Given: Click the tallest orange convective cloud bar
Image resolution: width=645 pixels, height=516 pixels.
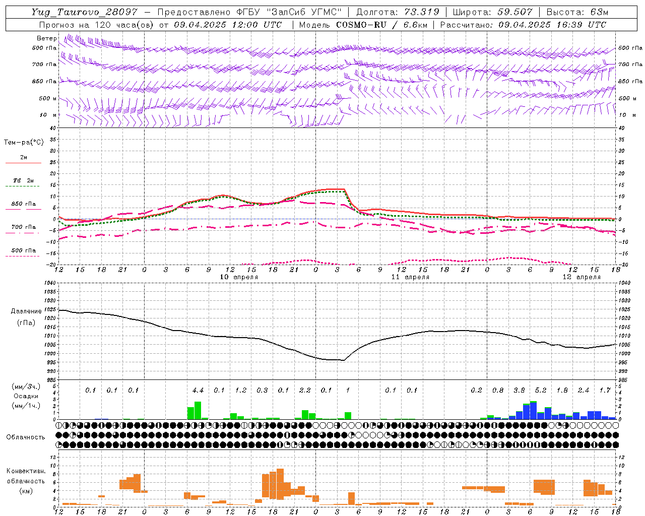Looking at the screenshot, I should point(280,484).
